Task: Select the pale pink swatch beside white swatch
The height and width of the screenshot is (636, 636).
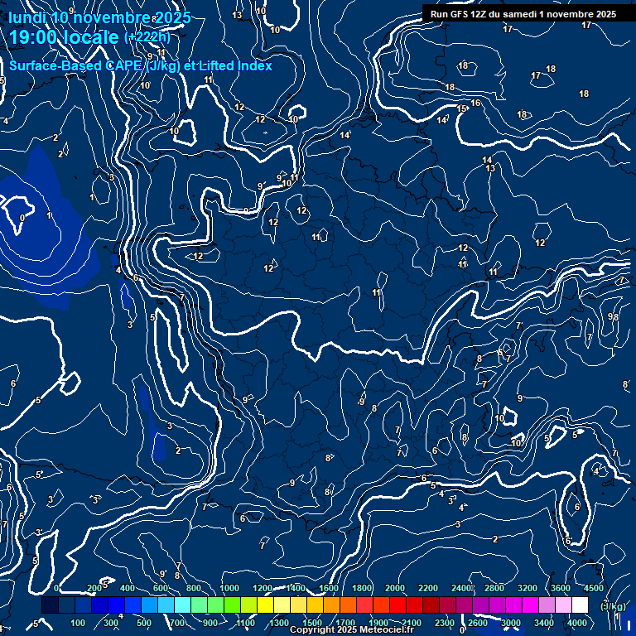Action: click(563, 605)
